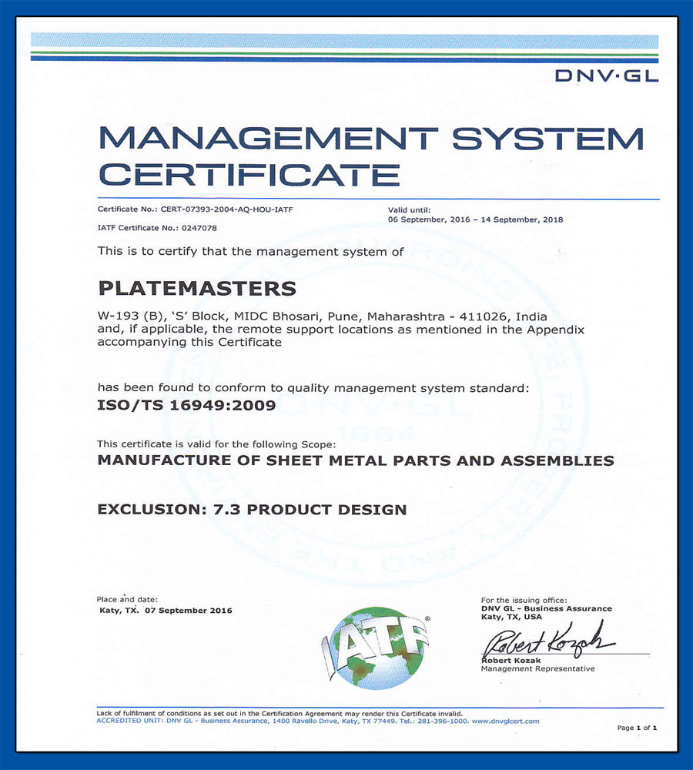Click the DNV·GL logo at the top
693x770 pixels.
(x=607, y=75)
